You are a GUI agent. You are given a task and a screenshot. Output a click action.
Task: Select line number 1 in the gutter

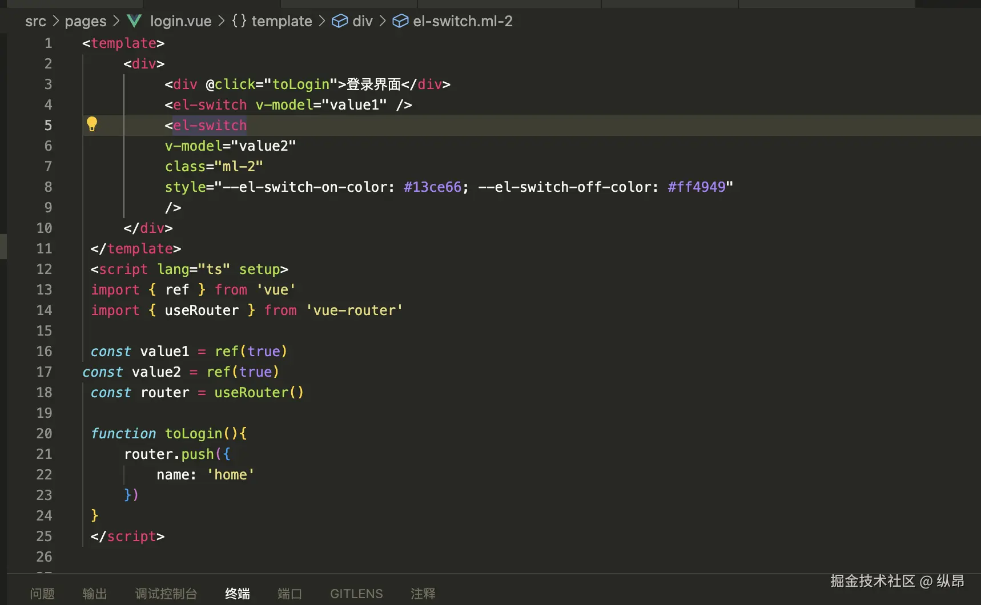tap(49, 43)
